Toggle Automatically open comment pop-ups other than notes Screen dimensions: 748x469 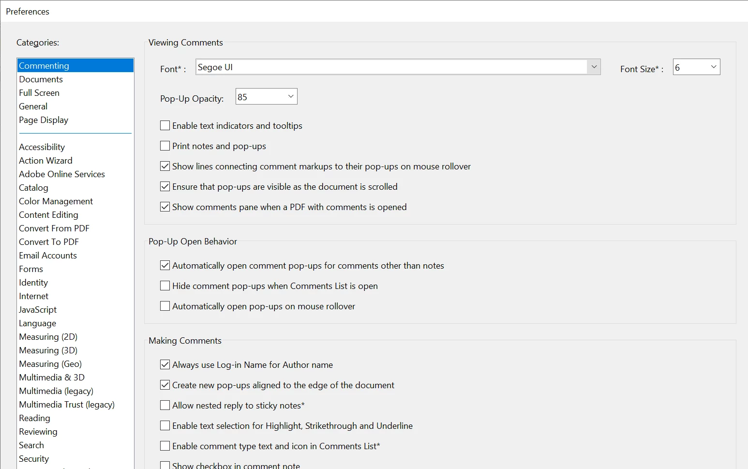165,266
